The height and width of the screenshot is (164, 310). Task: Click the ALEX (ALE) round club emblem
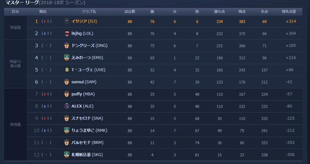(x=67, y=106)
